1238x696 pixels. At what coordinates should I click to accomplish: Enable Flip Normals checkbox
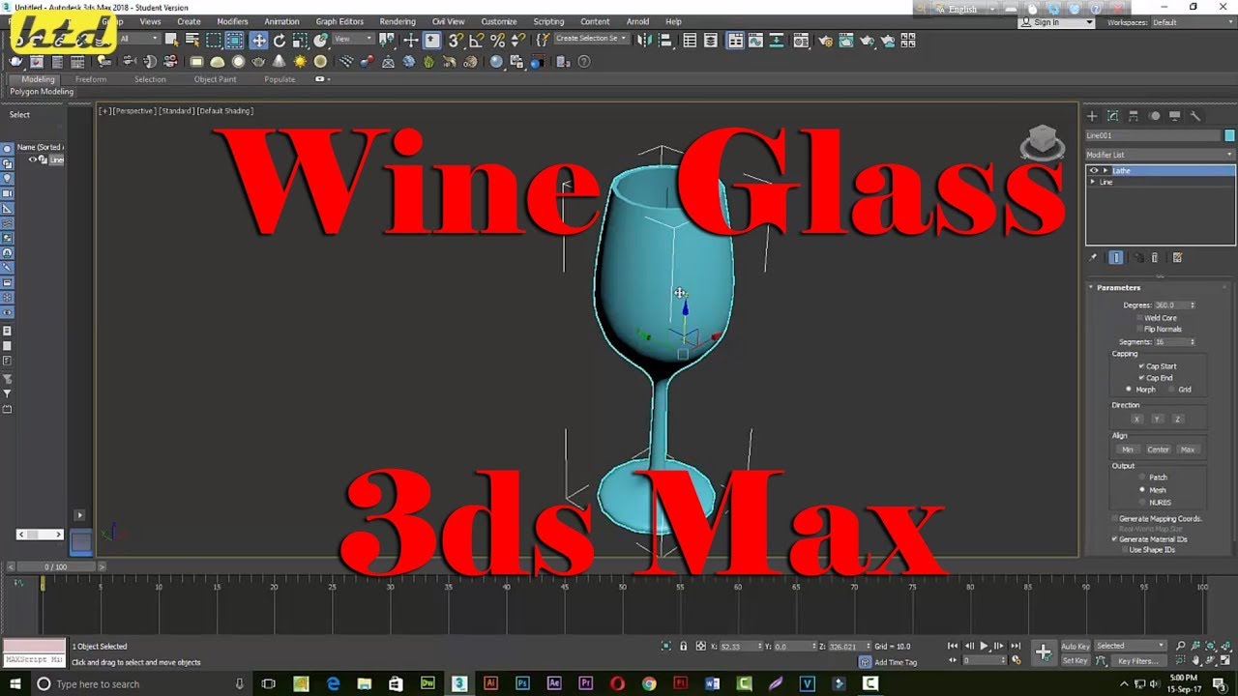[x=1140, y=329]
